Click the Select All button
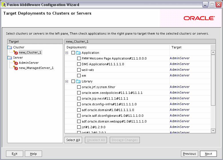Screen dimensions: 223x160 coord(73,140)
